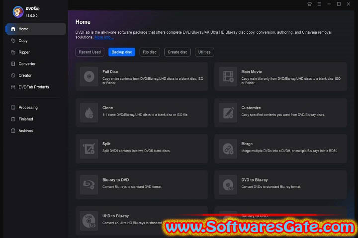Open the Copy module in sidebar
This screenshot has height=238, width=358.
pos(23,41)
